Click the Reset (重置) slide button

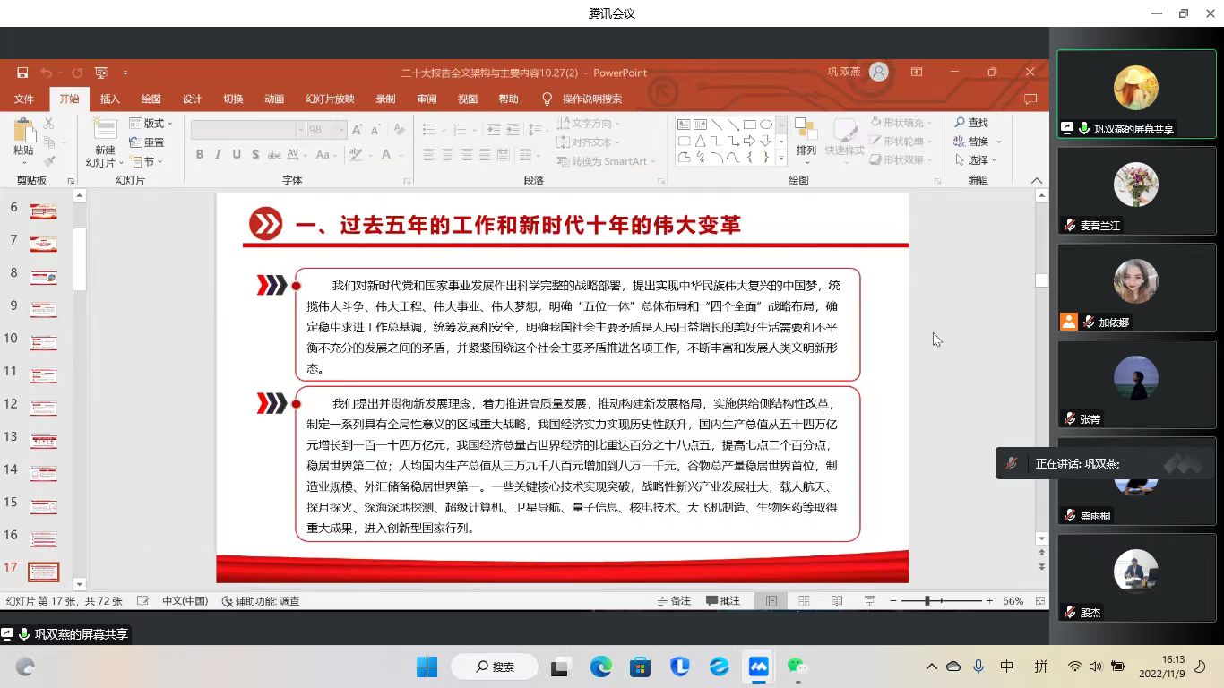pos(147,142)
